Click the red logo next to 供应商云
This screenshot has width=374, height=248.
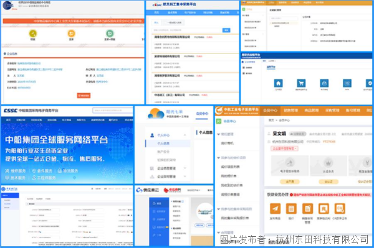point(172,190)
